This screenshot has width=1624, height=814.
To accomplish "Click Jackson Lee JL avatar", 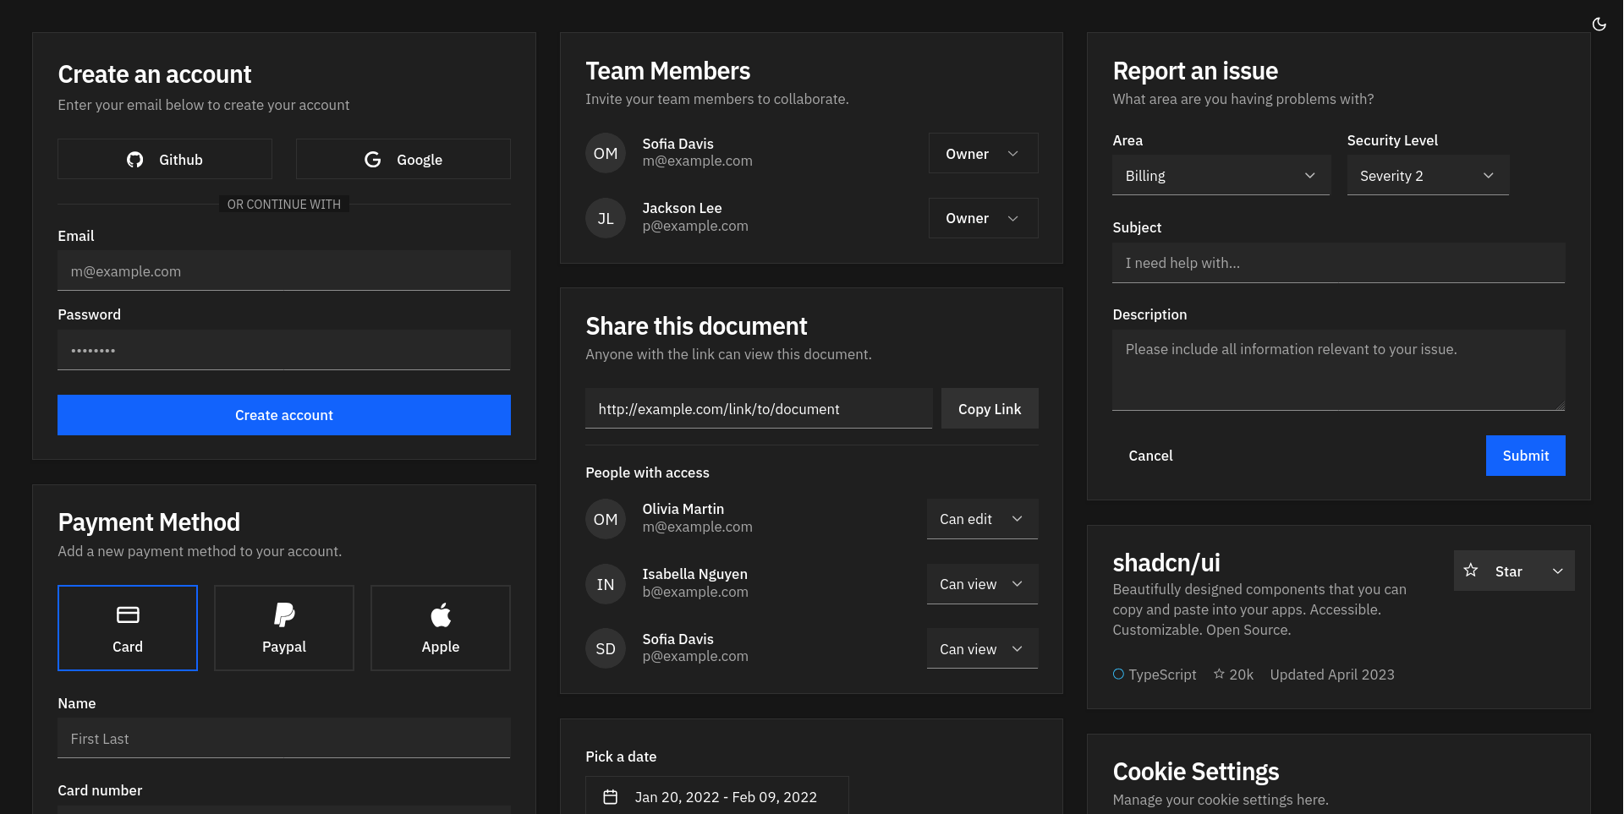I will [x=606, y=218].
